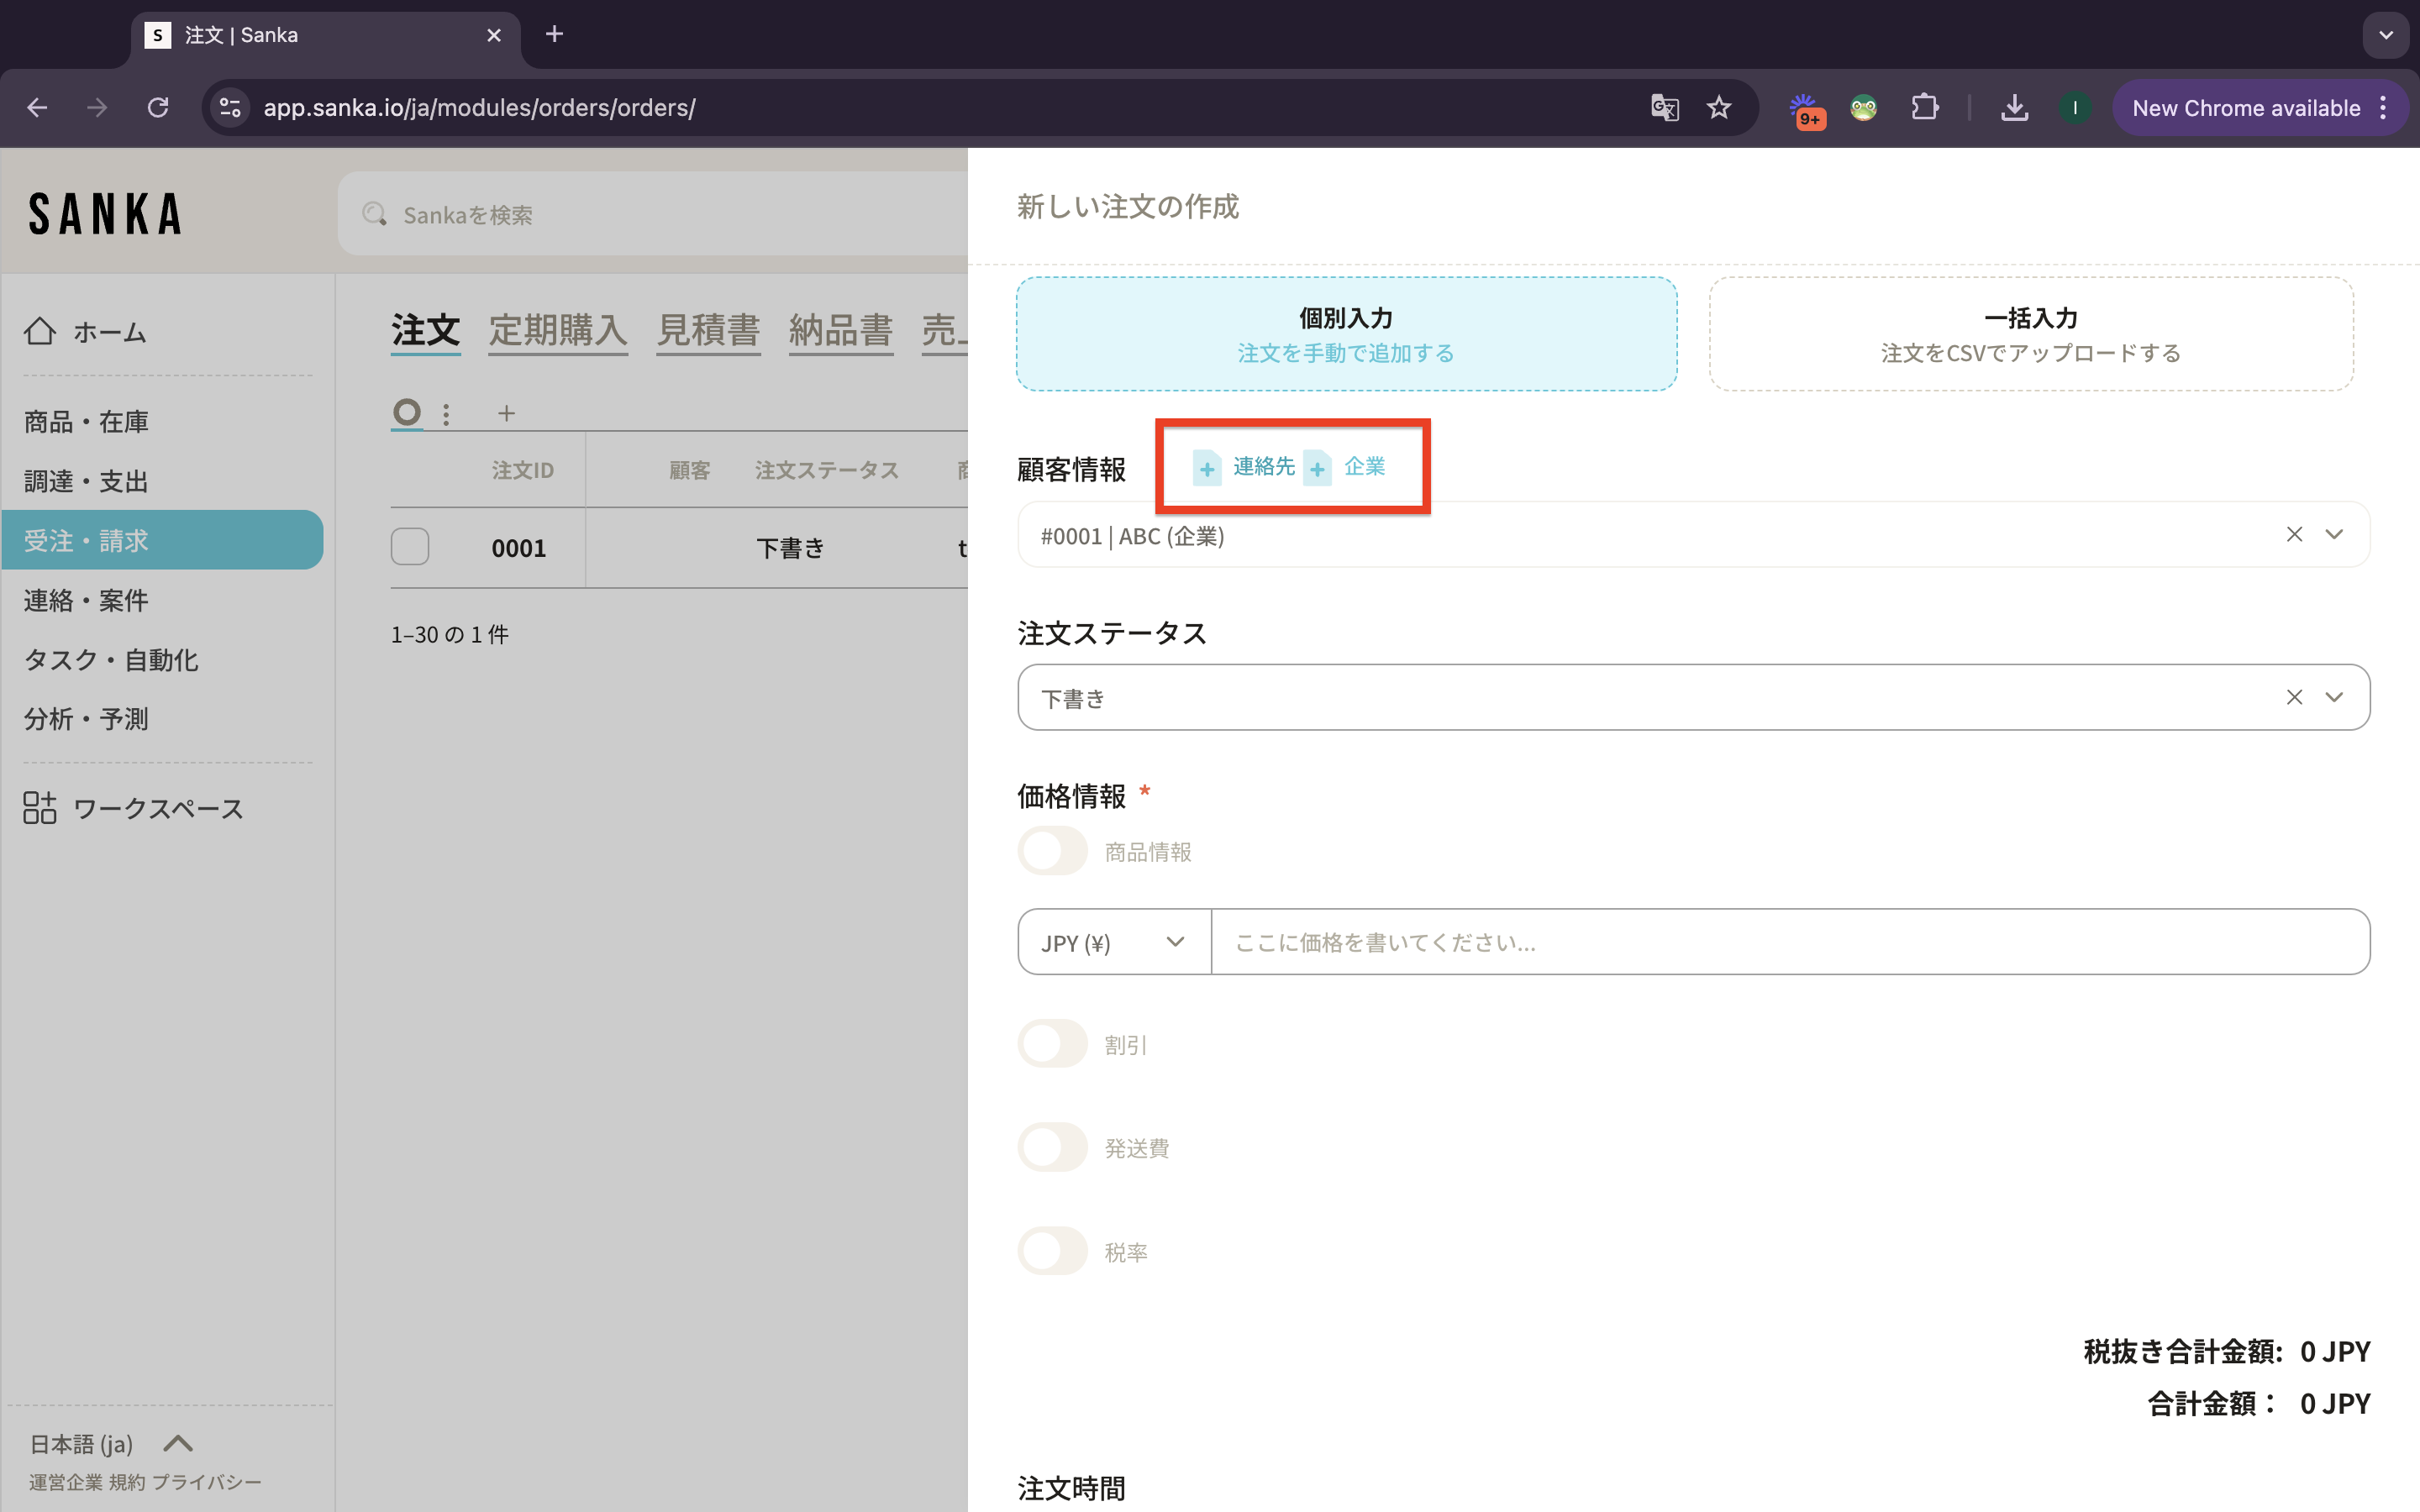Click the add 連絡先 (contact) plus icon
This screenshot has width=2420, height=1512.
pyautogui.click(x=1207, y=468)
